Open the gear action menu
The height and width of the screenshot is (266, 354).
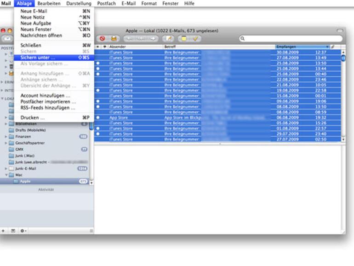point(23,231)
